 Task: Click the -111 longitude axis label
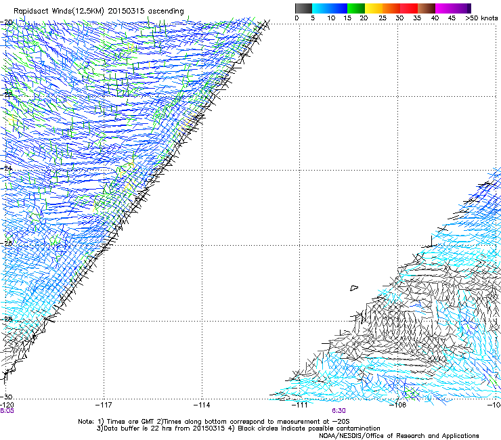299,405
